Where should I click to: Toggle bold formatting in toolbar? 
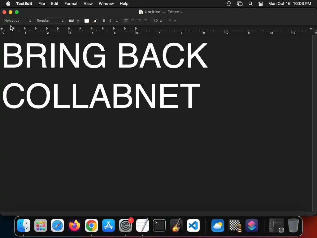tap(104, 21)
